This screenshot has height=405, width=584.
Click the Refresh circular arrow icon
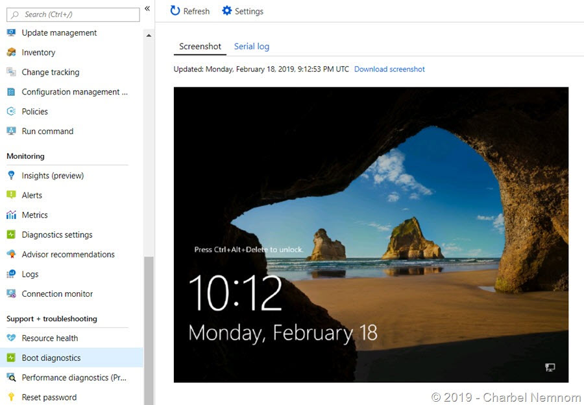point(175,11)
